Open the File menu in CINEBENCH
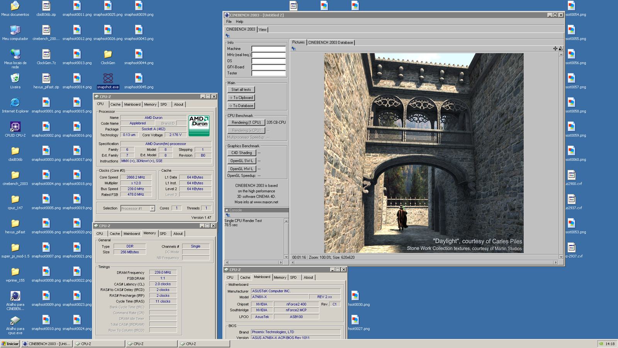Image resolution: width=618 pixels, height=348 pixels. (x=229, y=22)
